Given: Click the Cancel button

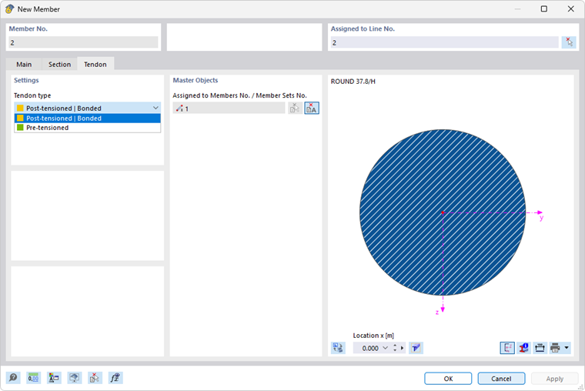Looking at the screenshot, I should click(501, 379).
